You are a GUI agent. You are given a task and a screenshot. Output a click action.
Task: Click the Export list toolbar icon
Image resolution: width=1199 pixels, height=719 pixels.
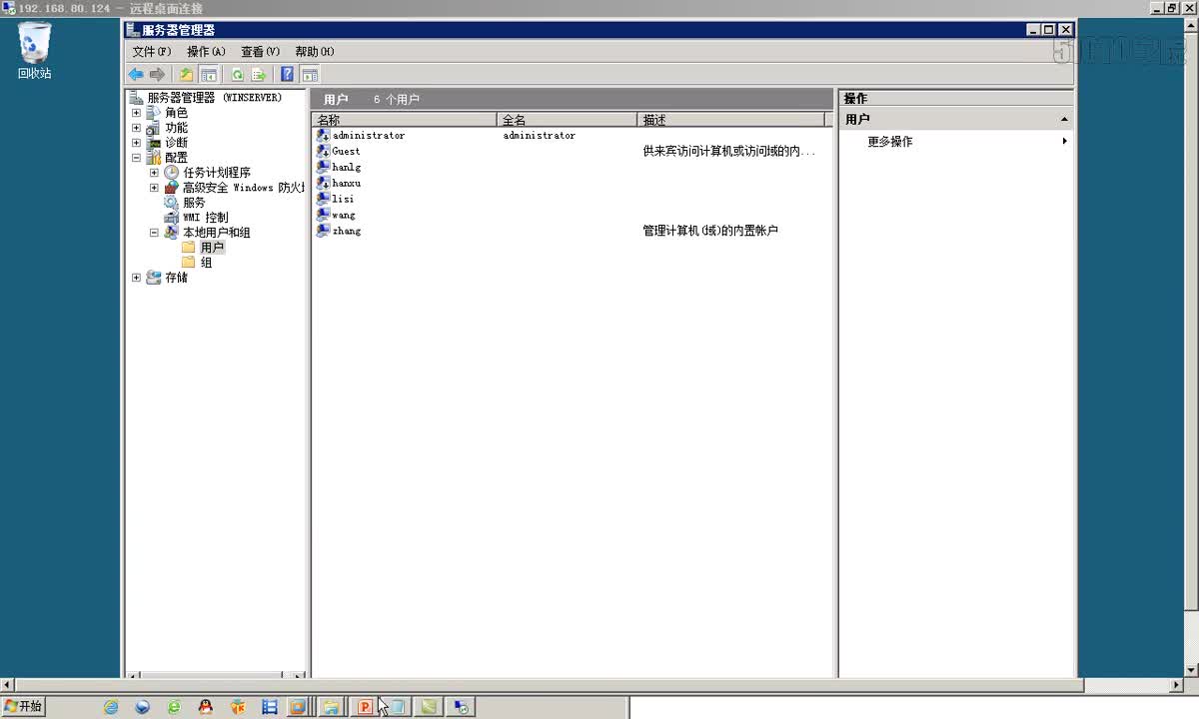(258, 74)
